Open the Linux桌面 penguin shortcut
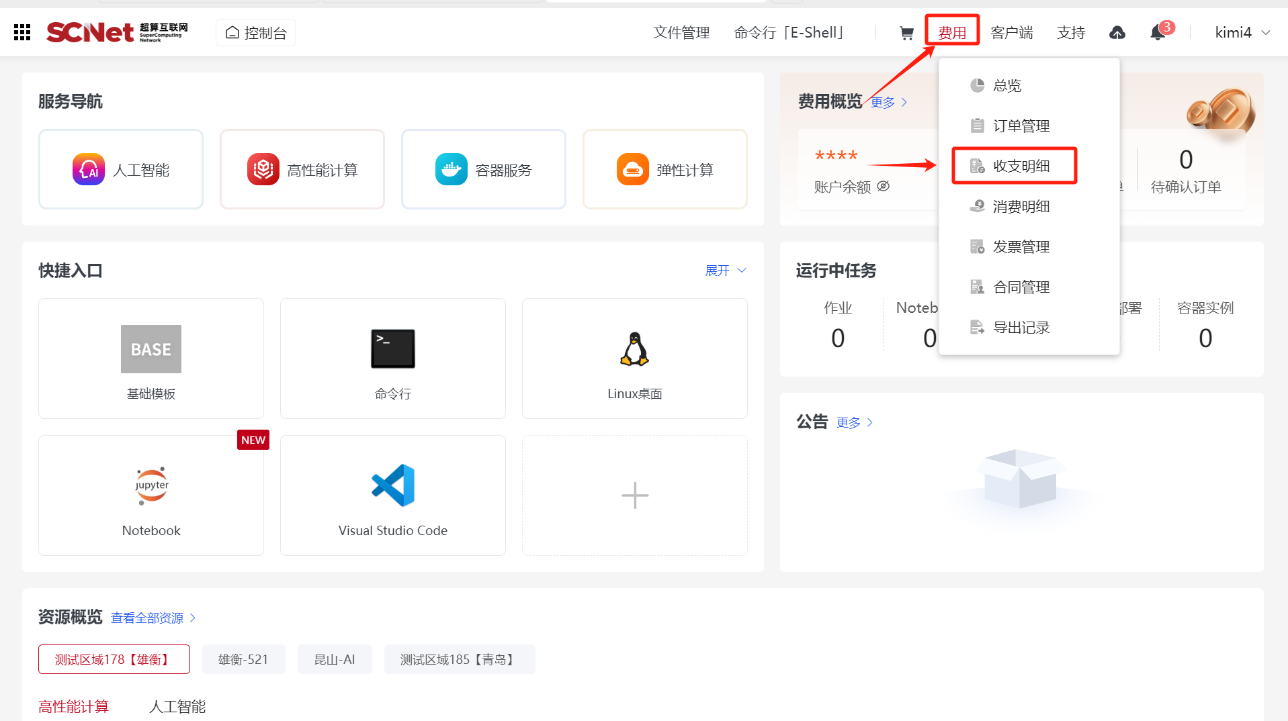Image resolution: width=1288 pixels, height=721 pixels. (x=634, y=358)
